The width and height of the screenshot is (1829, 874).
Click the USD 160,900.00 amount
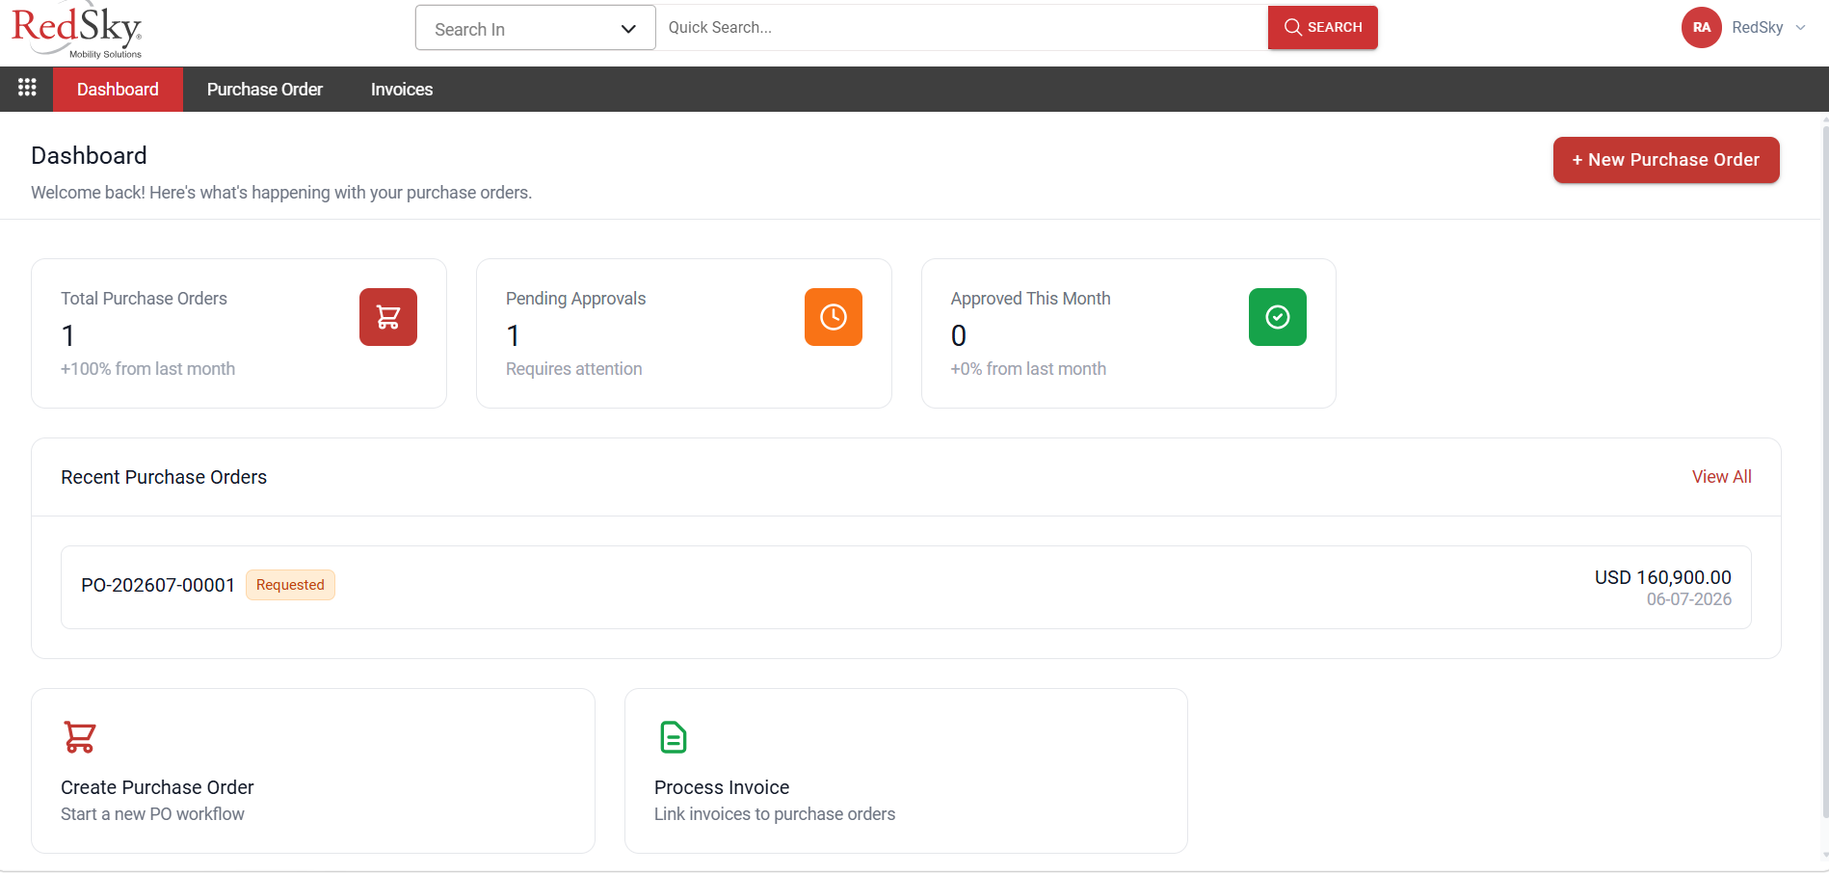point(1663,577)
